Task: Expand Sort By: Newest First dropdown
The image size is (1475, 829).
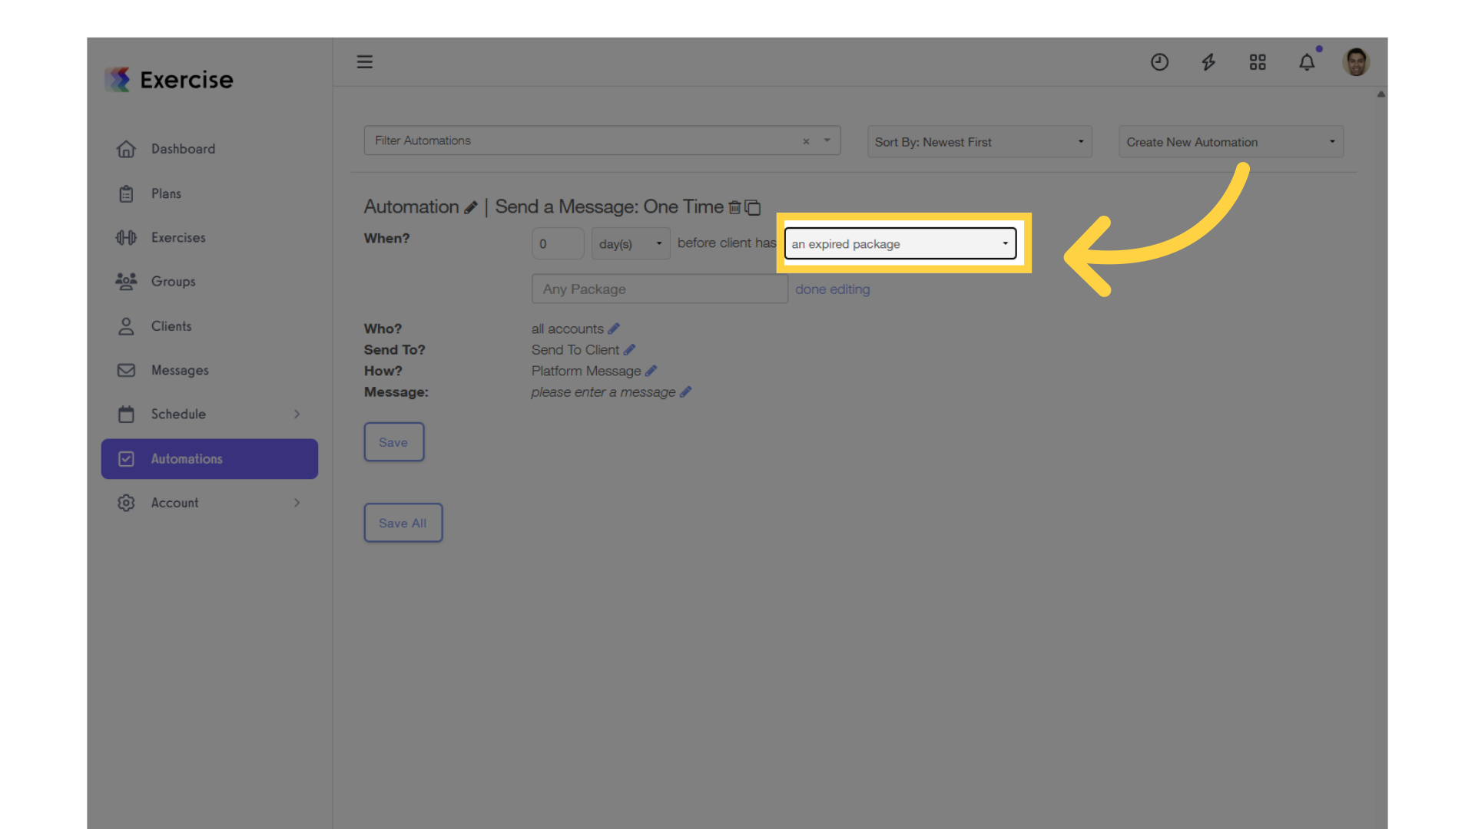Action: pyautogui.click(x=979, y=142)
